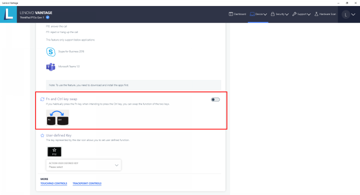Click the Fn Ctrl keys swap illustration

pyautogui.click(x=57, y=117)
